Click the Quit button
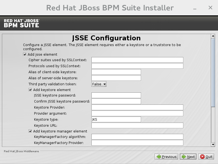 pyautogui.click(x=206, y=157)
